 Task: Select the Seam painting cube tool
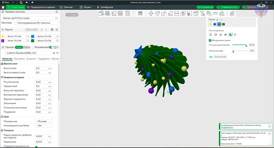(196, 13)
